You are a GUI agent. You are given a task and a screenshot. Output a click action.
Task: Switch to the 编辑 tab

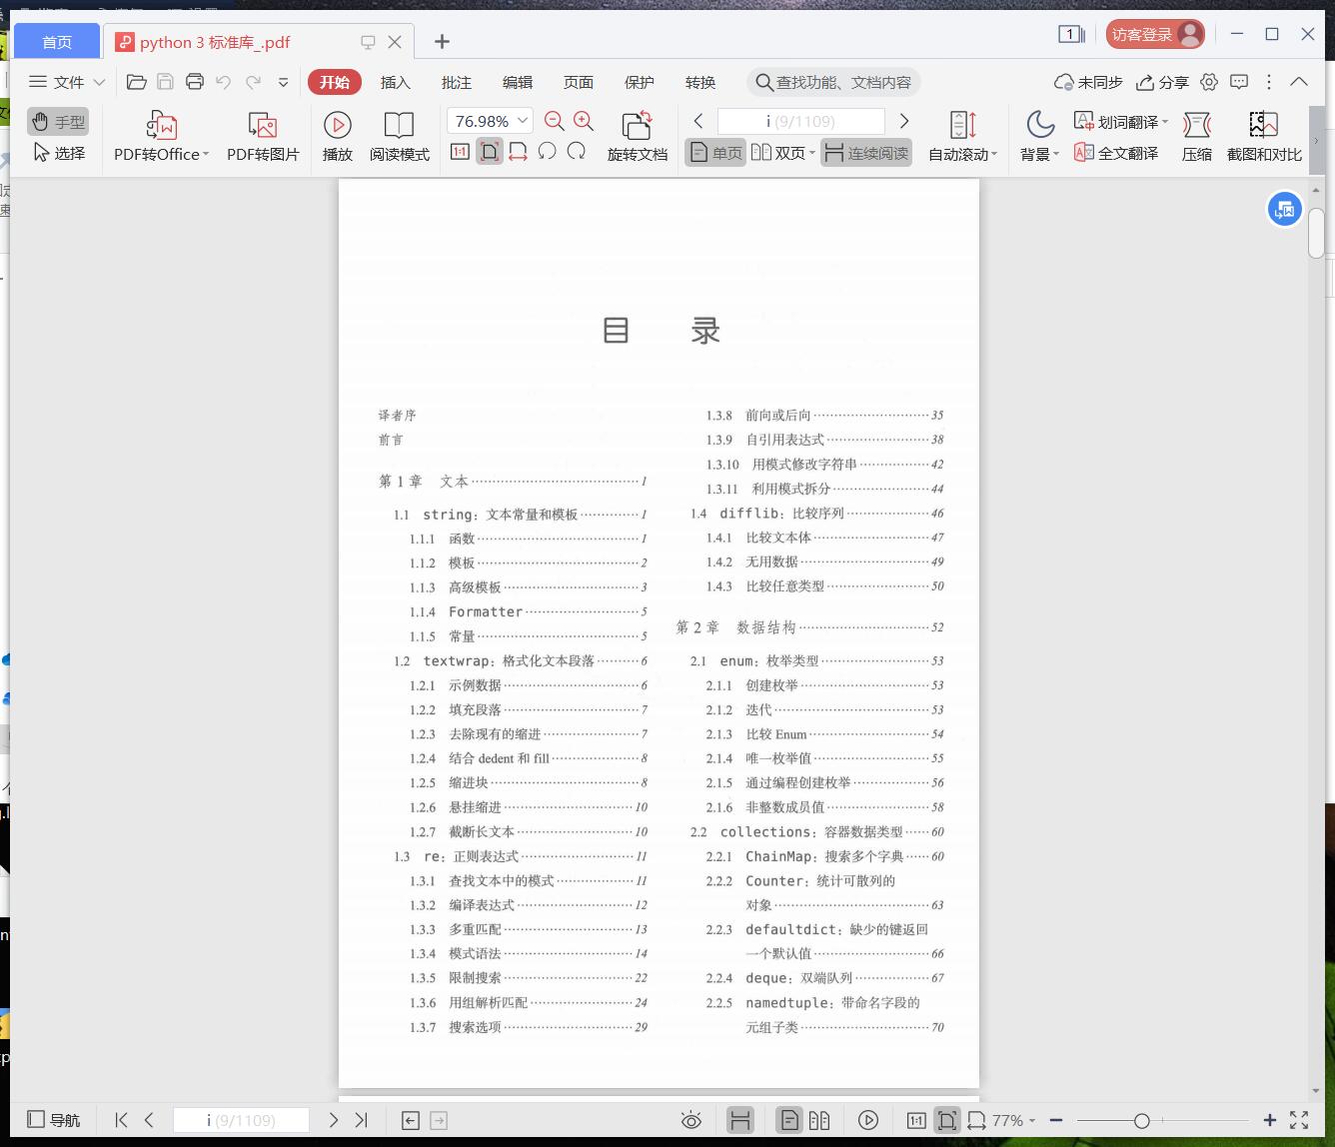(x=518, y=82)
